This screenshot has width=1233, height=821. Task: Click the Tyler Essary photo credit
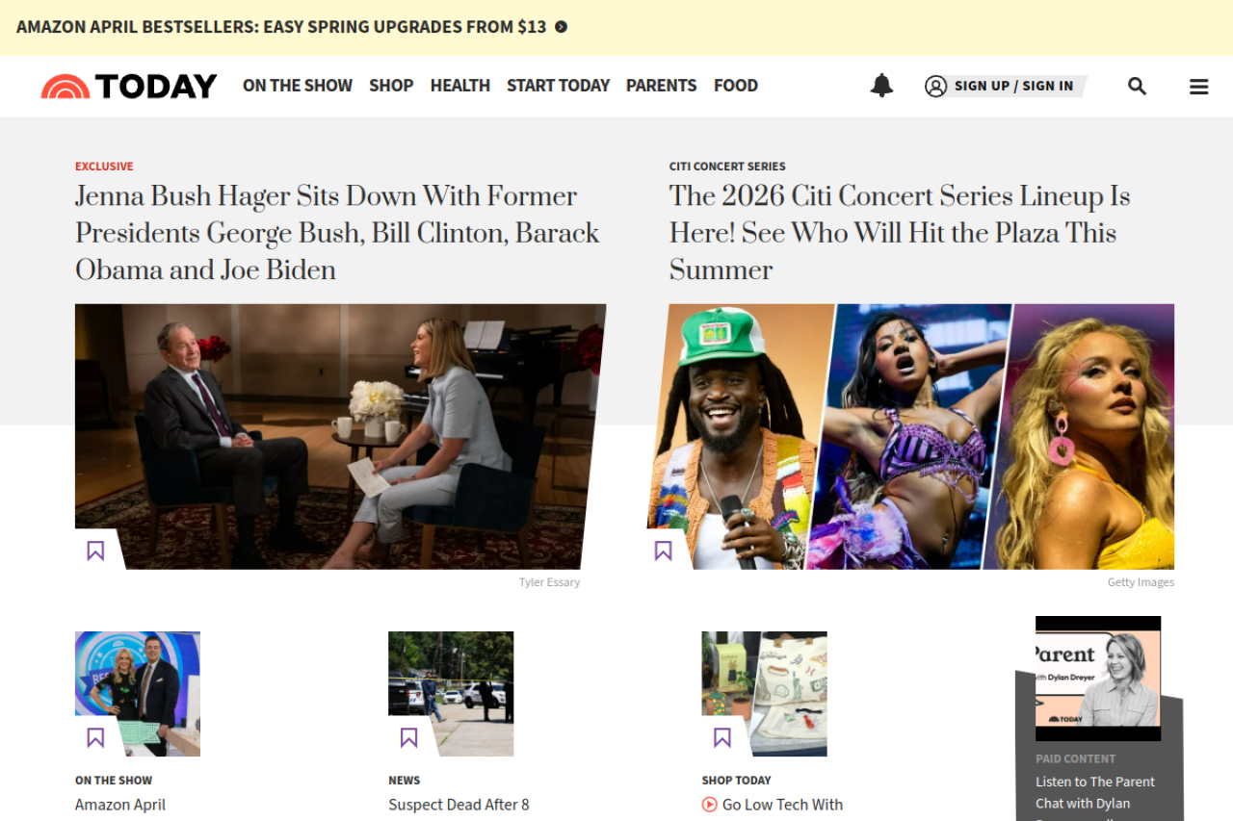pos(549,582)
